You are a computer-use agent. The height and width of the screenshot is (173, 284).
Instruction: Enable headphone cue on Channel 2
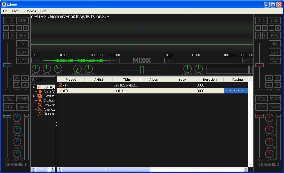coord(261,98)
